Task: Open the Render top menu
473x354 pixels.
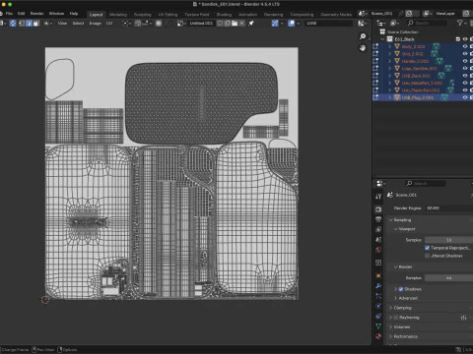Action: tap(36, 14)
